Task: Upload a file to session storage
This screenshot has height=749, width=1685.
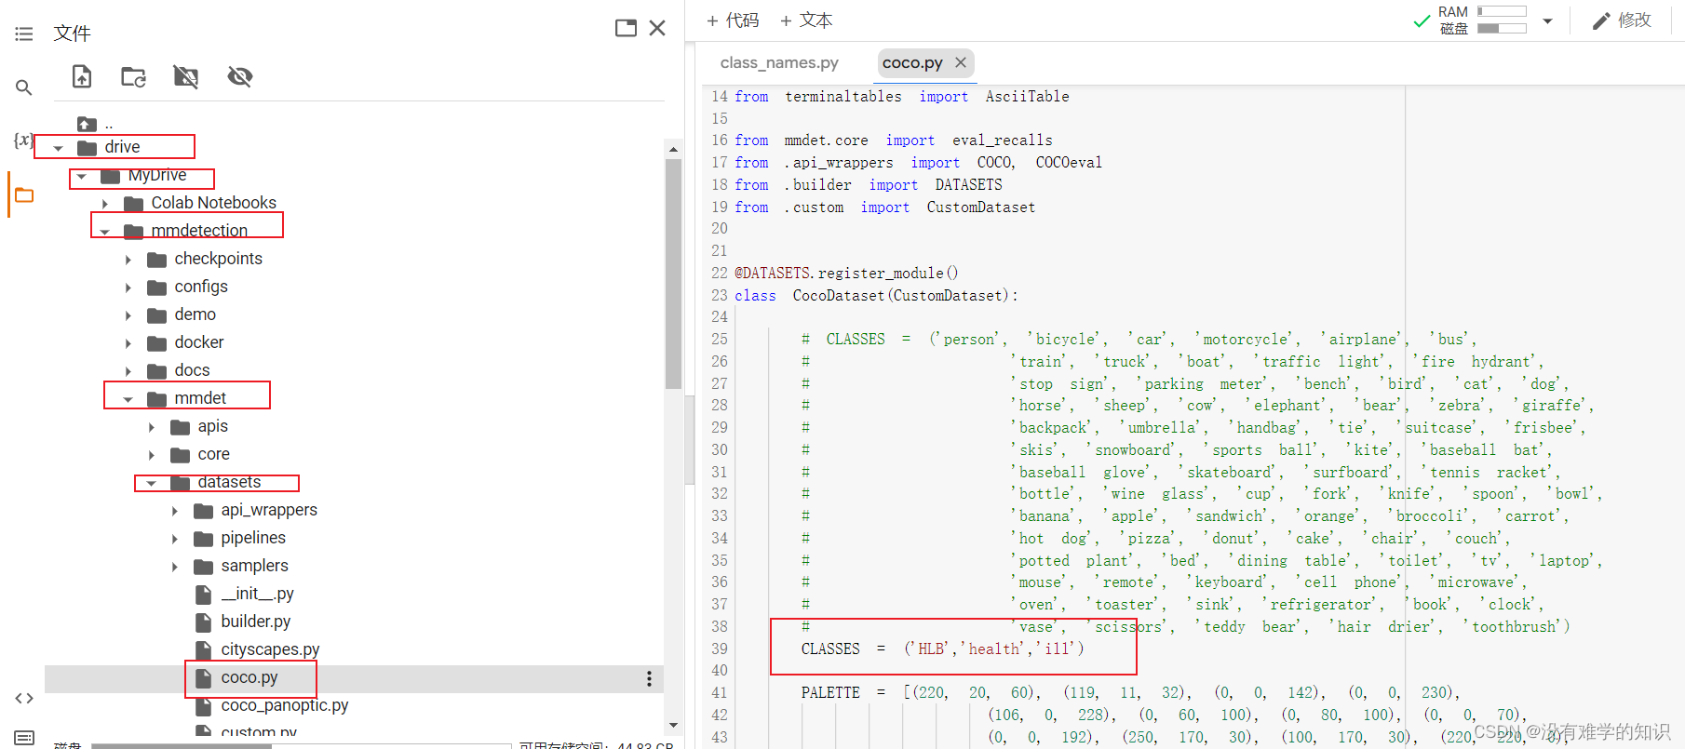Action: tap(82, 76)
